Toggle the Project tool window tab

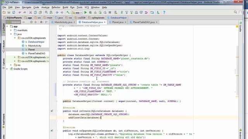(3, 29)
